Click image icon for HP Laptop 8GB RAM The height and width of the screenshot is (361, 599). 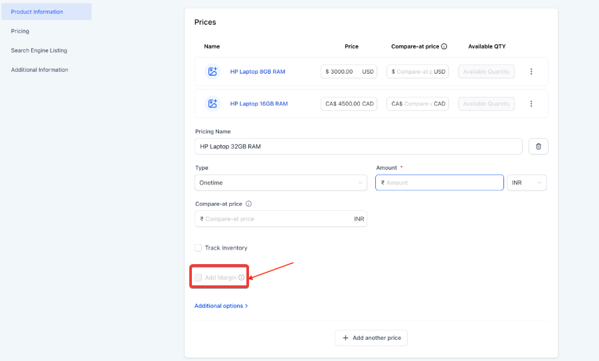[213, 72]
